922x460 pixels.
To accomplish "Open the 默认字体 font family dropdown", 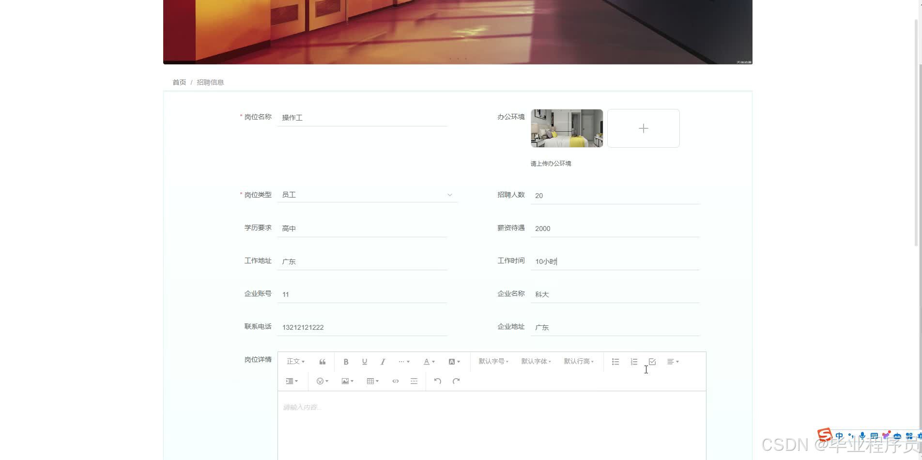I will coord(536,362).
